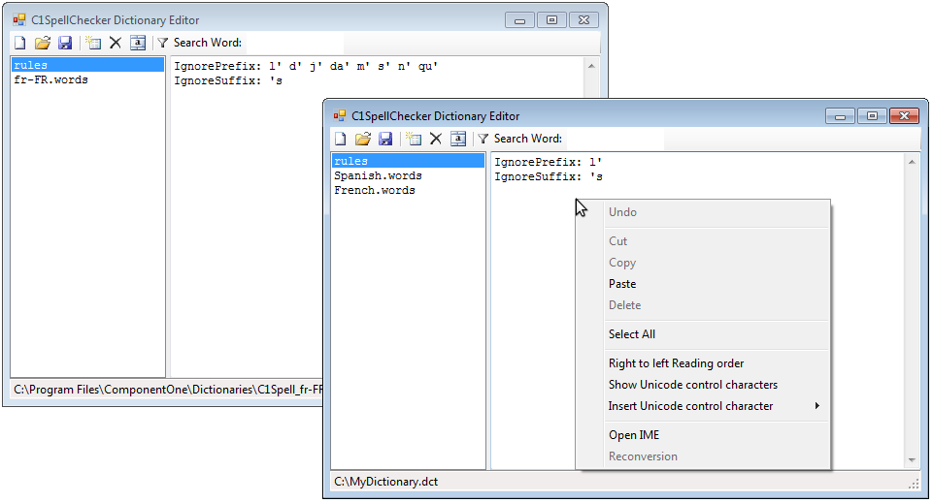Click filter funnel icon in front window
This screenshot has width=933, height=503.
point(483,139)
